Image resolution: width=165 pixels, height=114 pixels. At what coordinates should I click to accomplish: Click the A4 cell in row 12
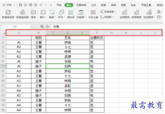point(19,91)
